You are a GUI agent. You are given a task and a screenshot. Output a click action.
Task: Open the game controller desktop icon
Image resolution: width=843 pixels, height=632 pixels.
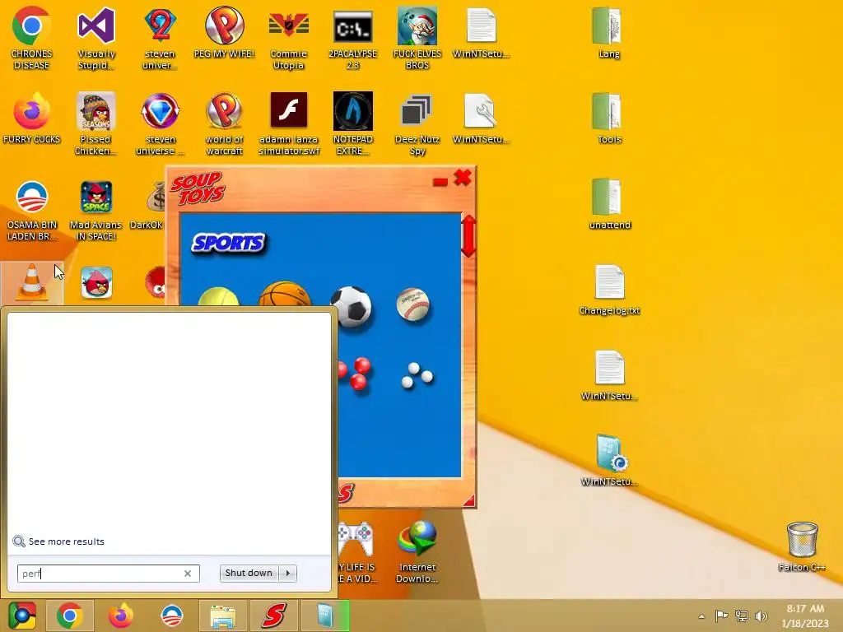[356, 551]
